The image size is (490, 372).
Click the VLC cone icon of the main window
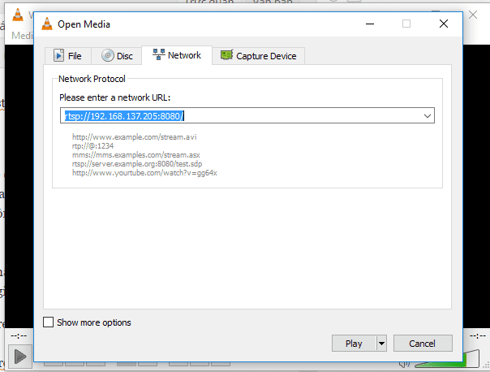[x=15, y=14]
